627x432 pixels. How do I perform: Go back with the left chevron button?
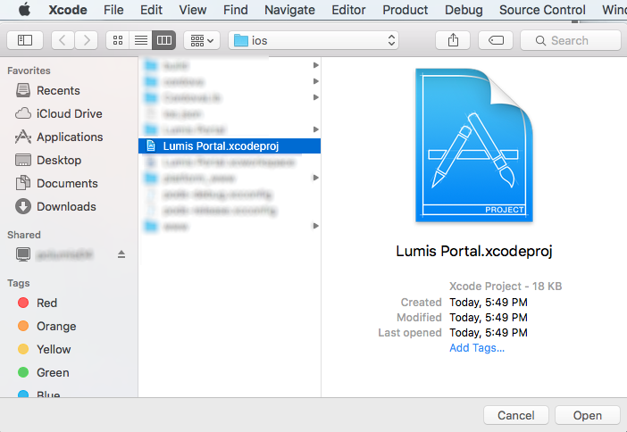63,40
